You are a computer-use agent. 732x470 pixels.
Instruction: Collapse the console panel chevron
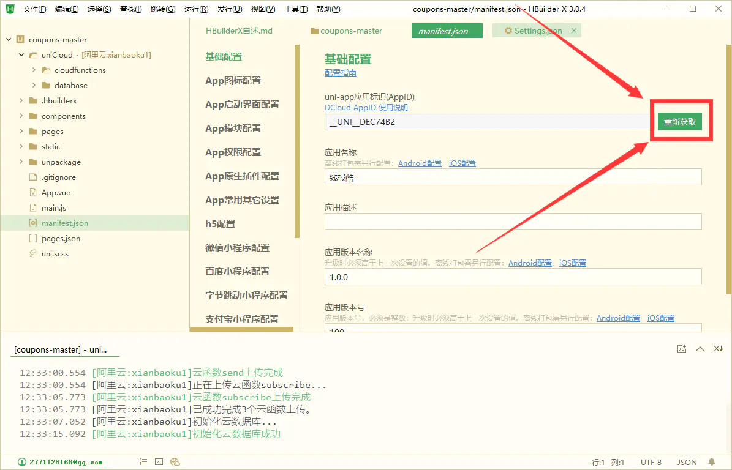click(700, 349)
